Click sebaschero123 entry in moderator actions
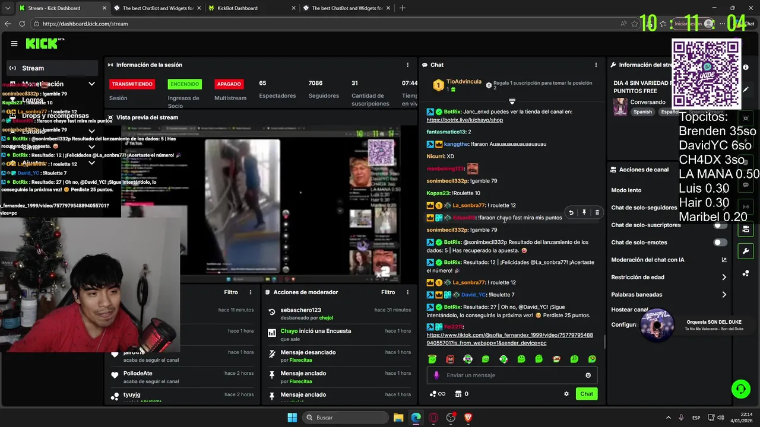760x427 pixels. (x=300, y=310)
